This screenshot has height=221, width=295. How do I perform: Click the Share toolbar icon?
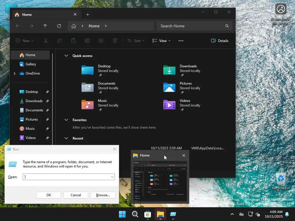click(101, 41)
